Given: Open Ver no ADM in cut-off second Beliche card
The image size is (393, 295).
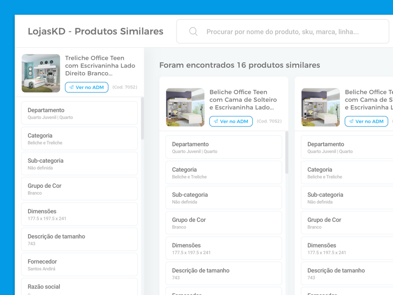Looking at the screenshot, I should 366,121.
